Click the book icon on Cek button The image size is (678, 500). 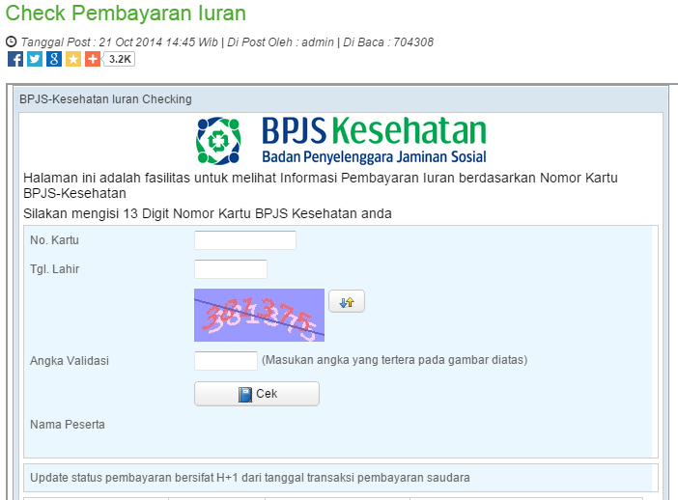point(245,394)
